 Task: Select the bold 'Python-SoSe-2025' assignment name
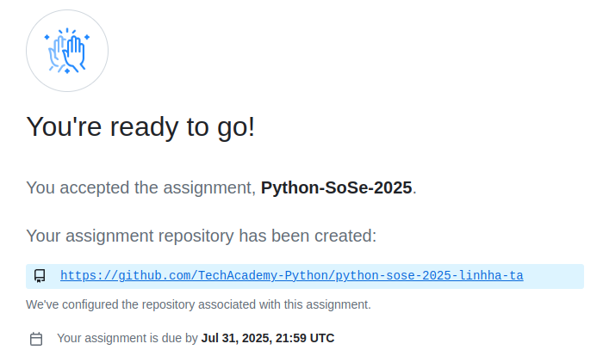pyautogui.click(x=337, y=187)
